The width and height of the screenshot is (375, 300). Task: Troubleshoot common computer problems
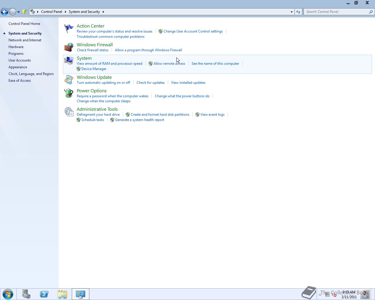[x=110, y=37]
